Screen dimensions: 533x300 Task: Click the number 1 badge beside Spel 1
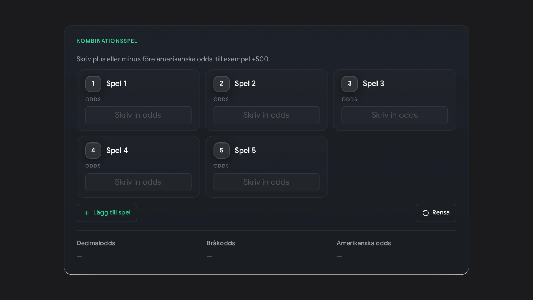pyautogui.click(x=93, y=84)
